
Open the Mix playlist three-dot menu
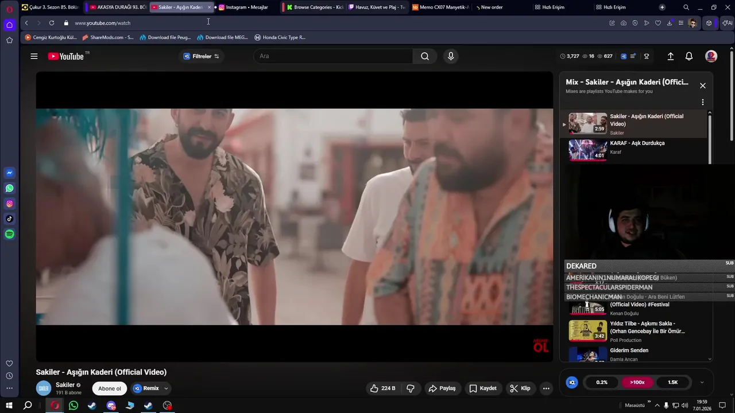[702, 102]
